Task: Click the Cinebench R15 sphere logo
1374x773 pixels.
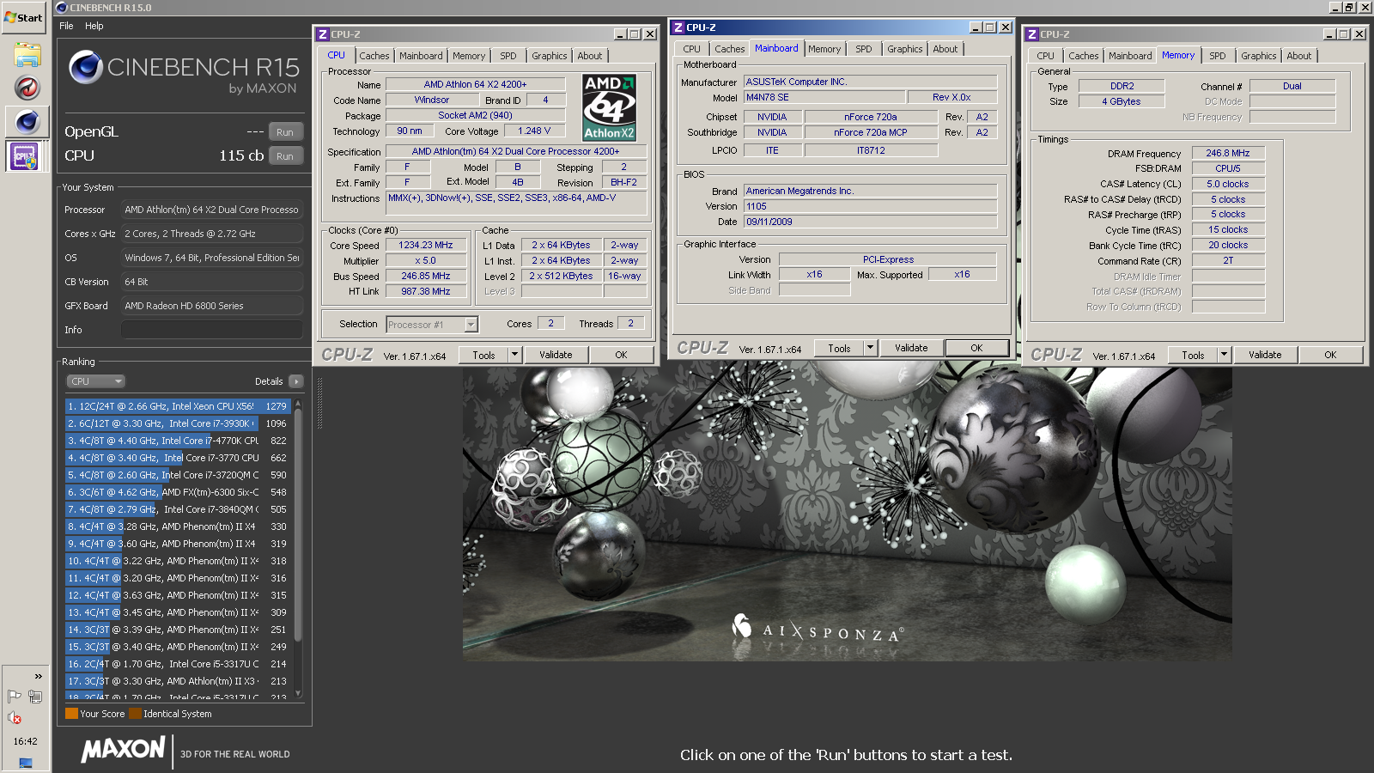Action: tap(86, 67)
